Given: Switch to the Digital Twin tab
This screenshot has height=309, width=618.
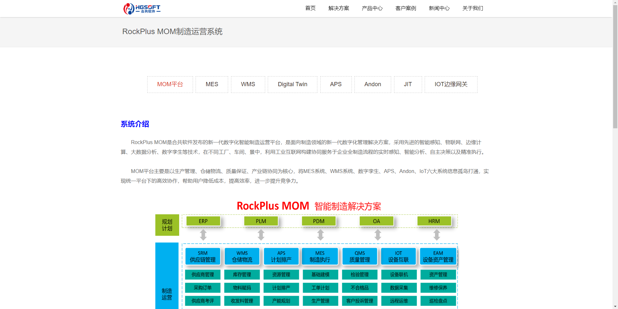Looking at the screenshot, I should (x=293, y=84).
